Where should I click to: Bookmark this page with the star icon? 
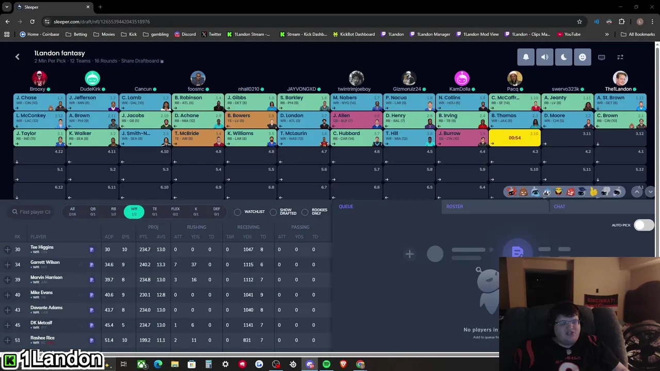(x=580, y=22)
